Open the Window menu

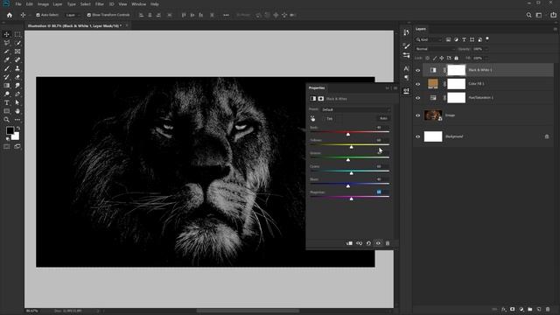138,4
